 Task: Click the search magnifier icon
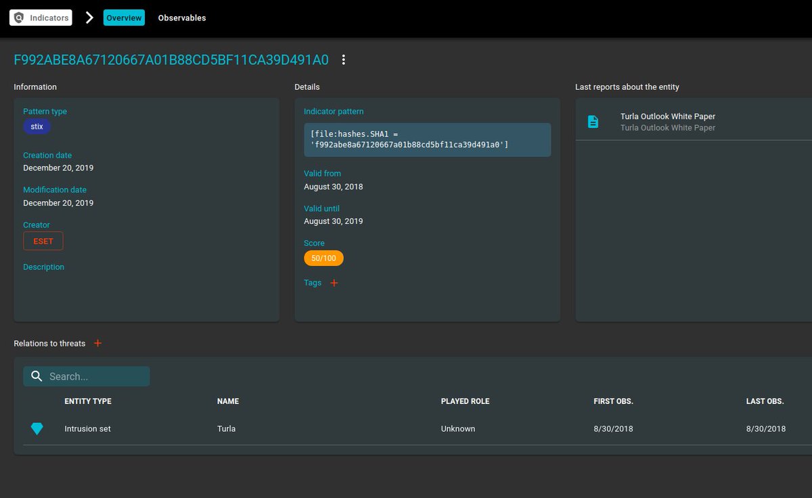coord(37,376)
